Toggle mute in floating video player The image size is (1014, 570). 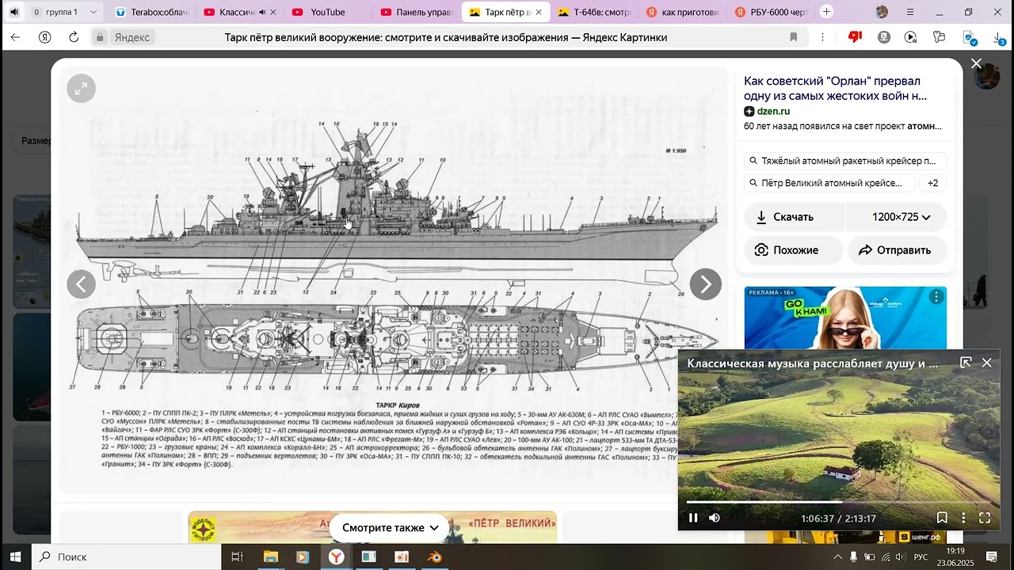click(715, 518)
